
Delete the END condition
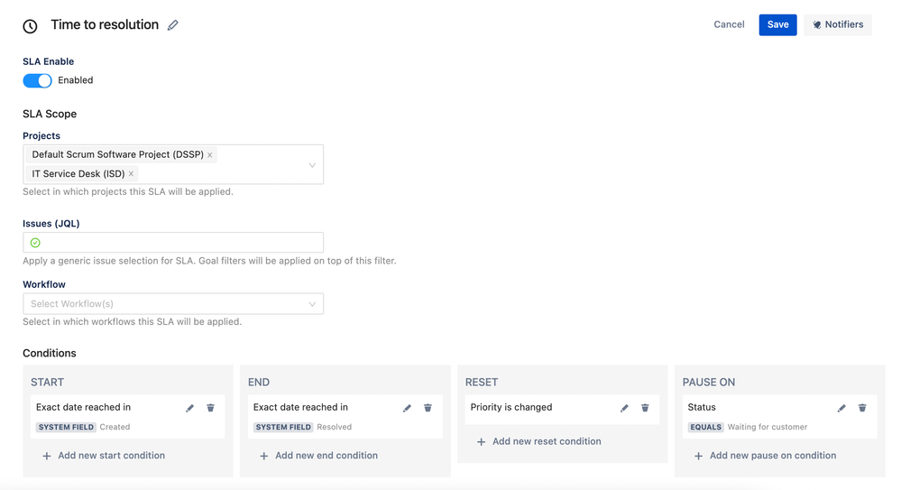[428, 408]
